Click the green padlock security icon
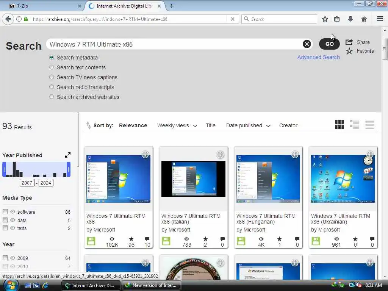 [26, 19]
